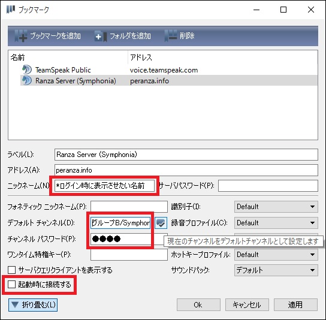The width and height of the screenshot is (326, 320).
Task: Click the Ranza Server (Symphonia) server icon
Action: click(x=27, y=80)
